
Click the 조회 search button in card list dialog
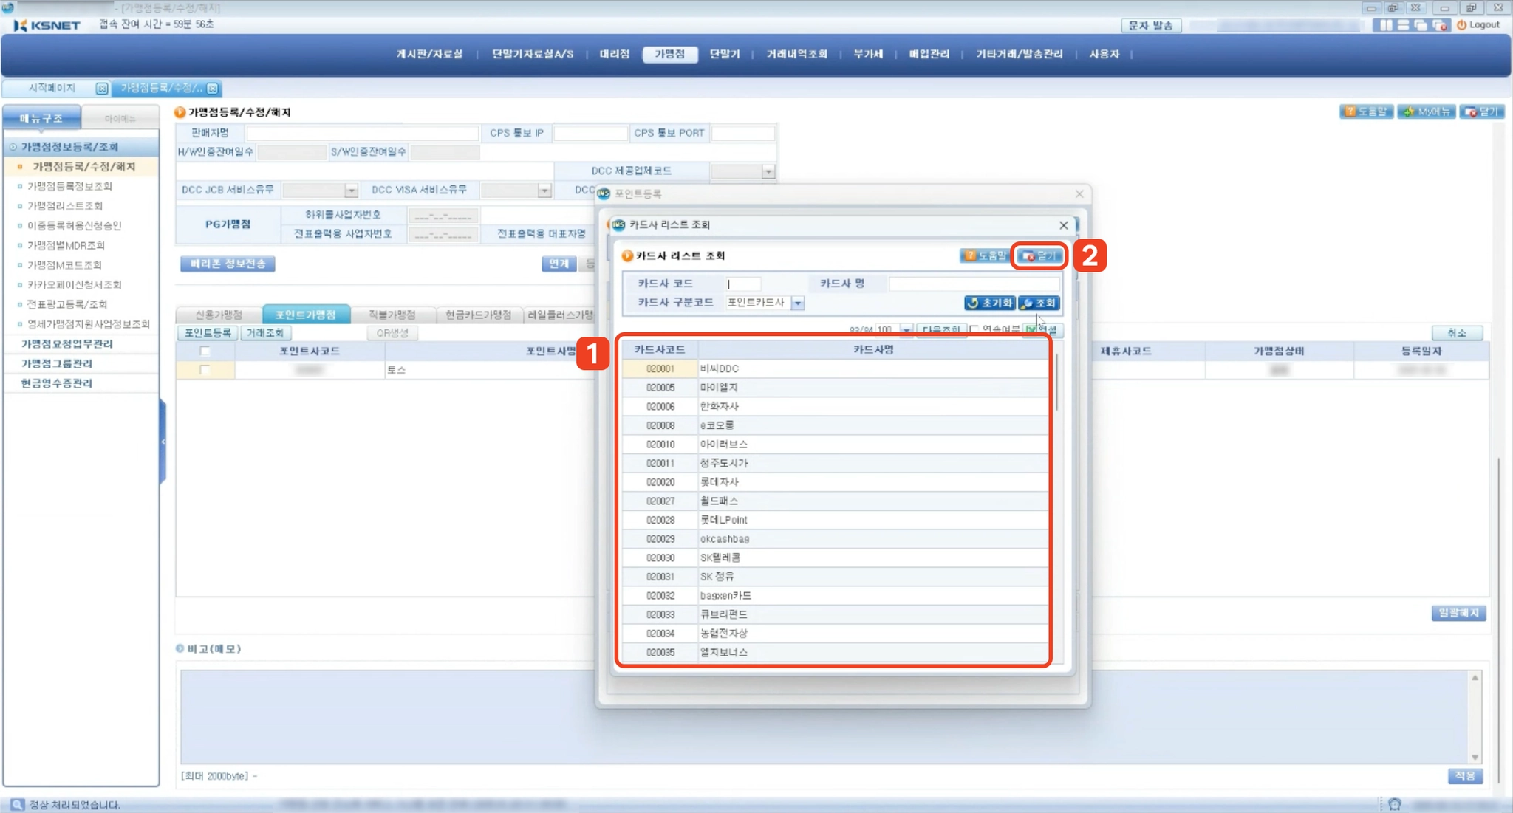[1039, 303]
